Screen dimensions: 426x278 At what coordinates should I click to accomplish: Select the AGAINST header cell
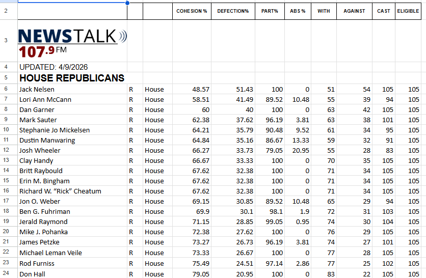(354, 11)
